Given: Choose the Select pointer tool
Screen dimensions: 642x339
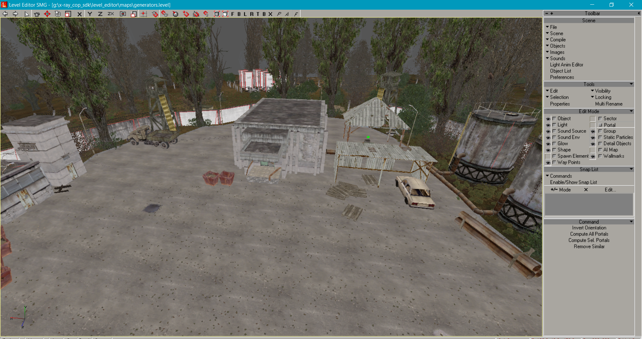Looking at the screenshot, I should pos(27,14).
